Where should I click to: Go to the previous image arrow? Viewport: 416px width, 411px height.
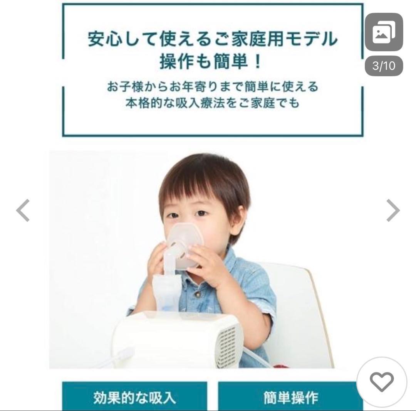tap(23, 210)
